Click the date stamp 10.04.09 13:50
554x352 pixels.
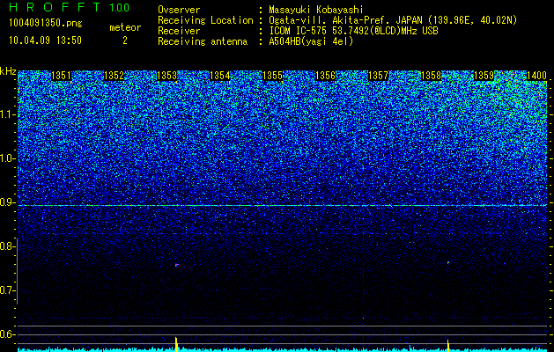[x=45, y=40]
